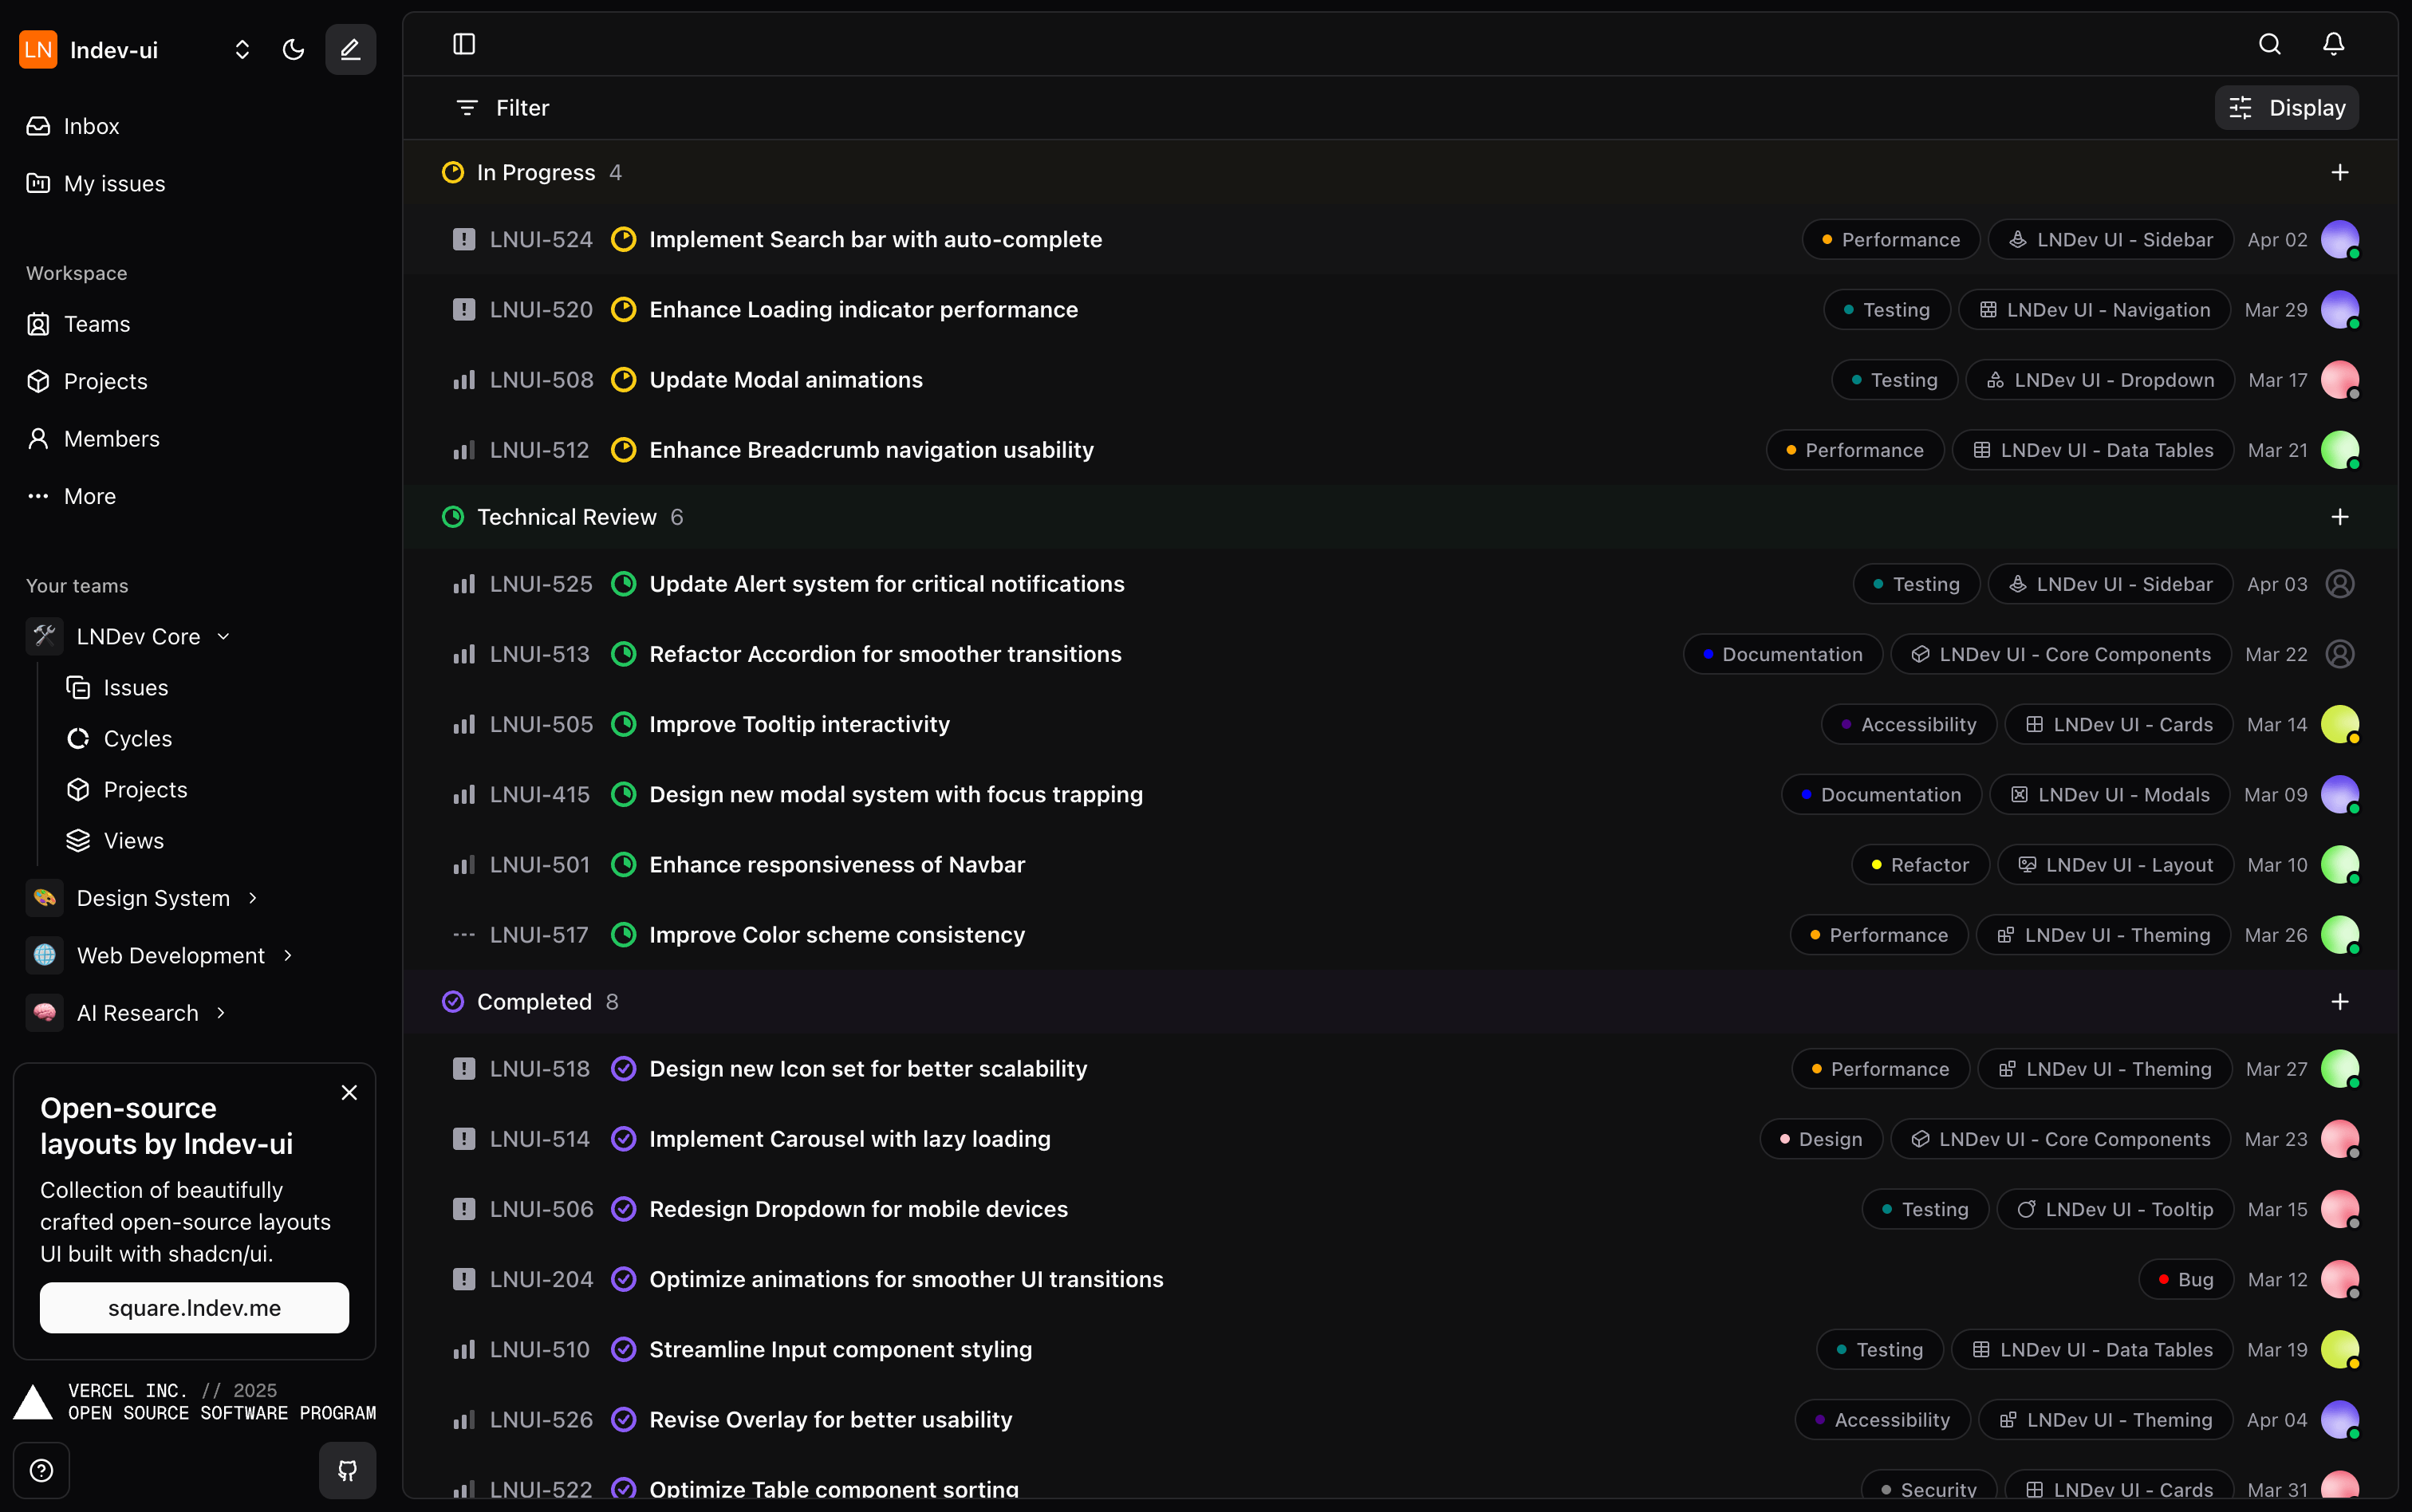This screenshot has height=1512, width=2412.
Task: Click the status icon of LNUI-518
Action: coord(623,1068)
